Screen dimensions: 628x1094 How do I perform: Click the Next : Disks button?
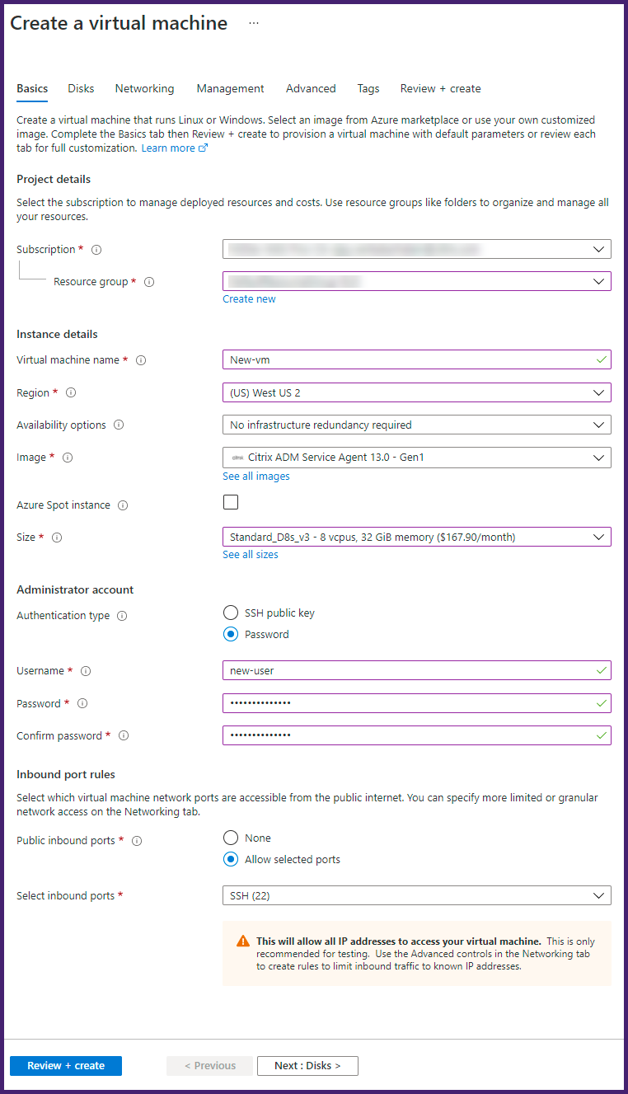[307, 1066]
